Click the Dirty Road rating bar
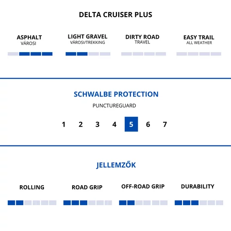 144,54
